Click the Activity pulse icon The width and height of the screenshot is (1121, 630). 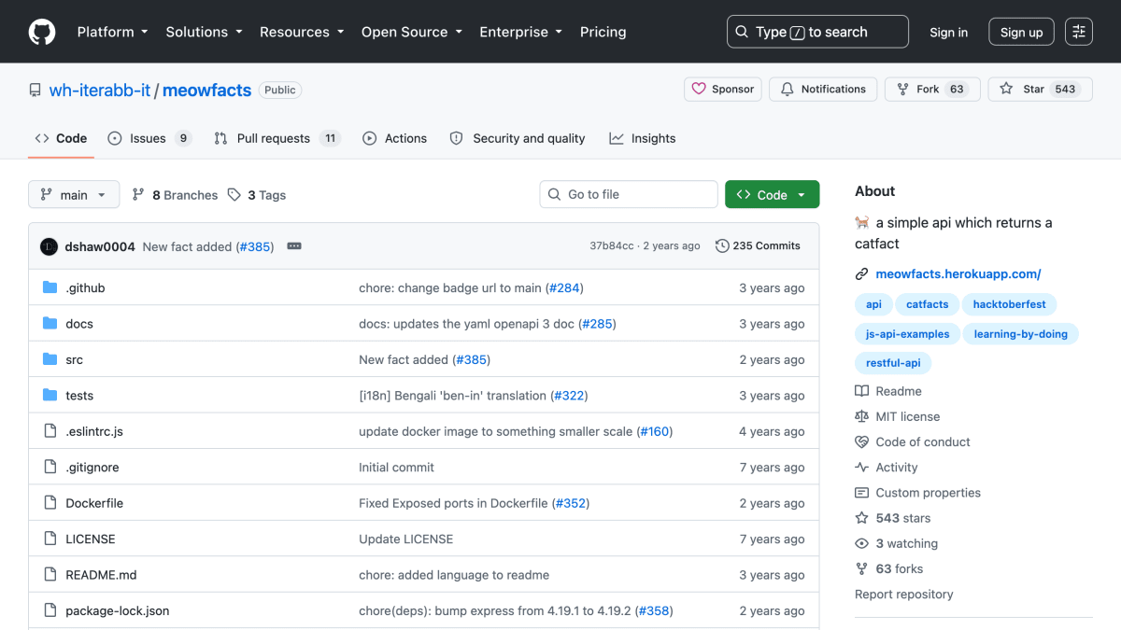point(861,468)
